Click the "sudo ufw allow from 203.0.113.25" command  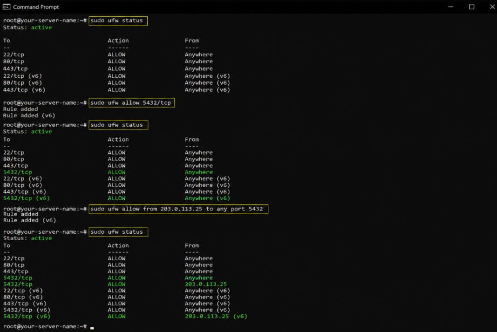pyautogui.click(x=178, y=209)
